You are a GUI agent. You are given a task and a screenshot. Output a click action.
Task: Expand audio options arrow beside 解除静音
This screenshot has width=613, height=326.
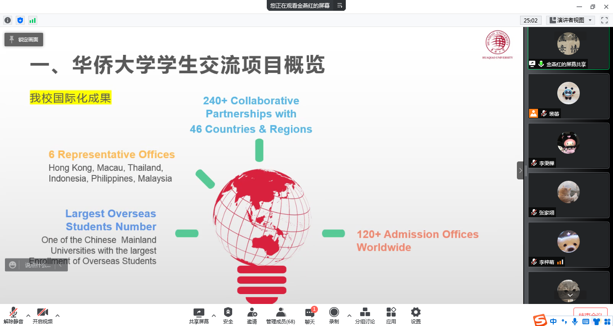(x=28, y=316)
